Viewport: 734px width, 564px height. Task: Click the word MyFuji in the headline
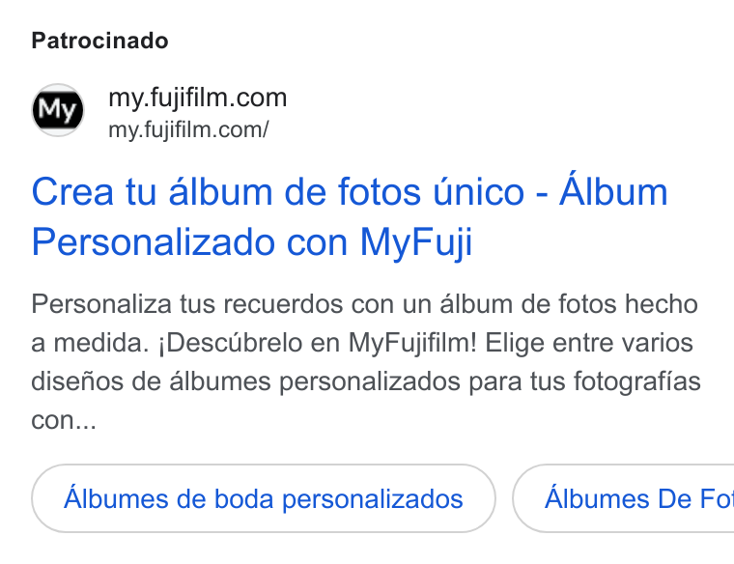[x=416, y=242]
